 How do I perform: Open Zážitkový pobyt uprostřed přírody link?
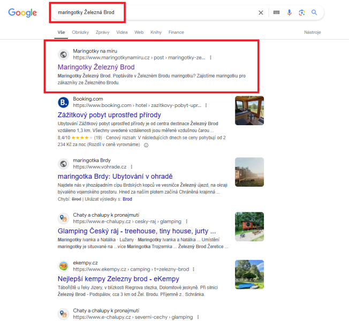(109, 115)
